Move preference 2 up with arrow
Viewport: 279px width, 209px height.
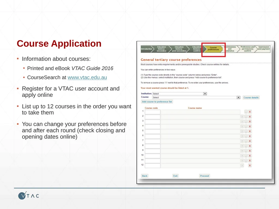242,116
